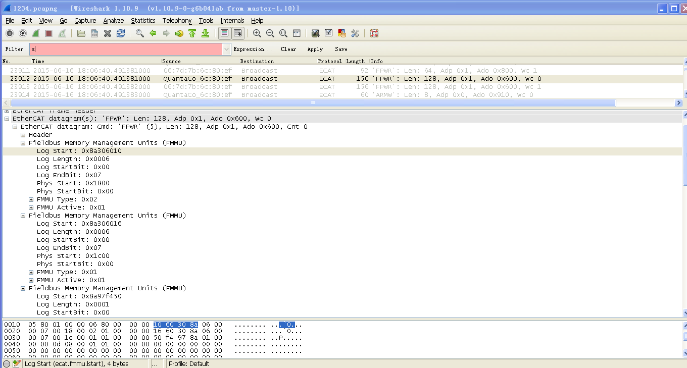Reset zoom to 1:1 size

click(x=283, y=33)
